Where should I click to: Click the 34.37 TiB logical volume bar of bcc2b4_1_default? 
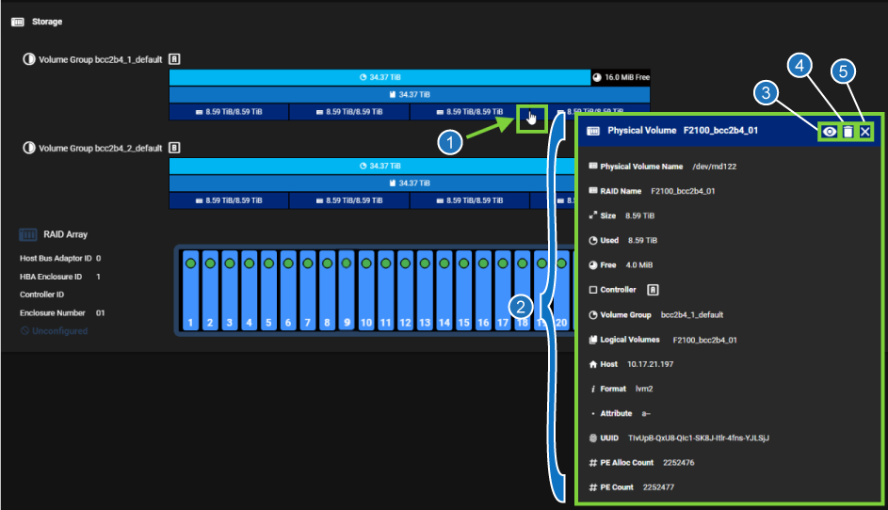410,95
